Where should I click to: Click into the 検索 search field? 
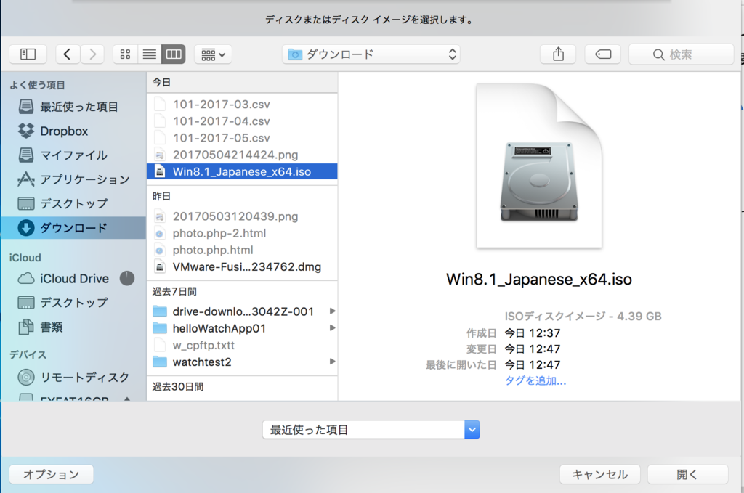coord(682,54)
